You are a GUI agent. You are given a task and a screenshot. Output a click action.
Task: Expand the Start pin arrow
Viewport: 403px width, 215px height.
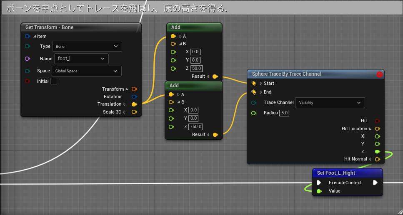pos(260,84)
